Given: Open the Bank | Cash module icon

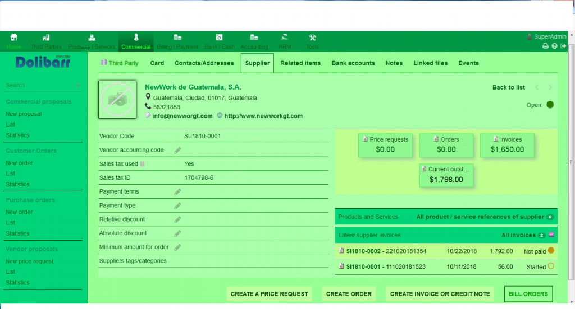Looking at the screenshot, I should [220, 38].
